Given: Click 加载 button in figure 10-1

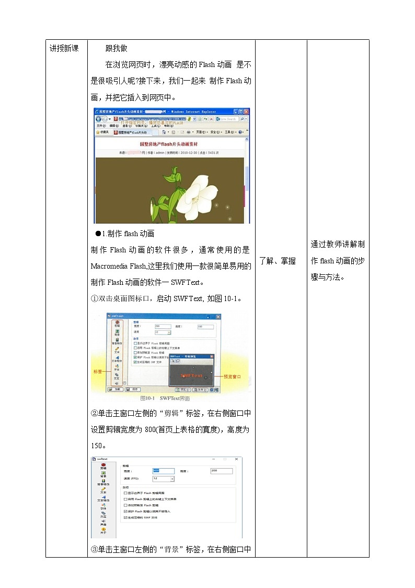Looking at the screenshot, I should pyautogui.click(x=116, y=390).
